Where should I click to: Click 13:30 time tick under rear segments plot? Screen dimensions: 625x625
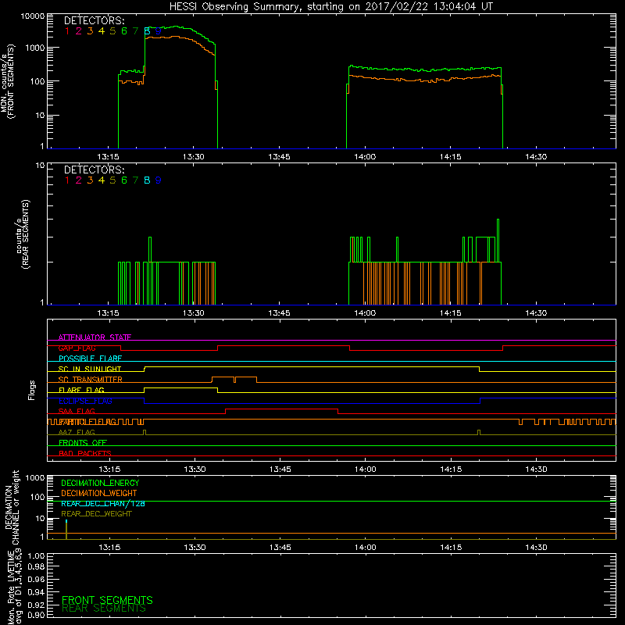click(x=194, y=313)
